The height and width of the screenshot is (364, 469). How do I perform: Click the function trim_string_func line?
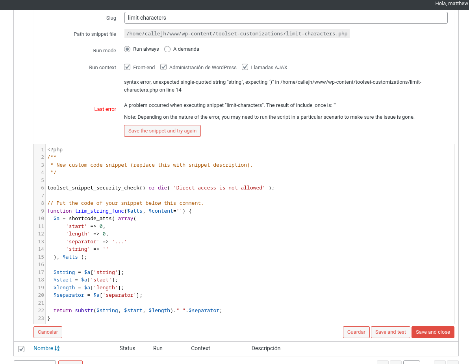(x=119, y=211)
